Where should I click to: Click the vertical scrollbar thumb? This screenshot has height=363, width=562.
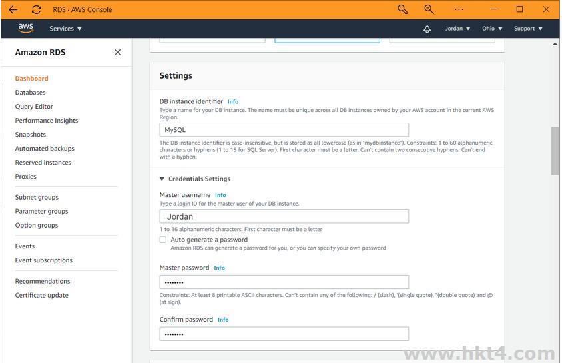click(x=555, y=151)
